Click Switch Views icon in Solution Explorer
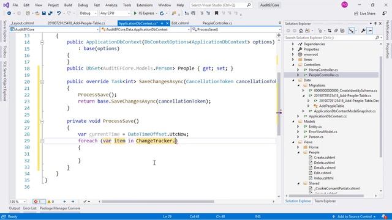The width and height of the screenshot is (392, 220). click(x=307, y=31)
